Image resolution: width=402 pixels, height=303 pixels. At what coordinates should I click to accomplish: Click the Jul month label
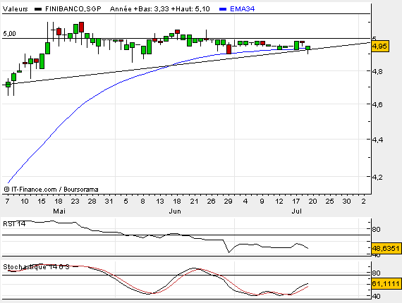click(297, 211)
